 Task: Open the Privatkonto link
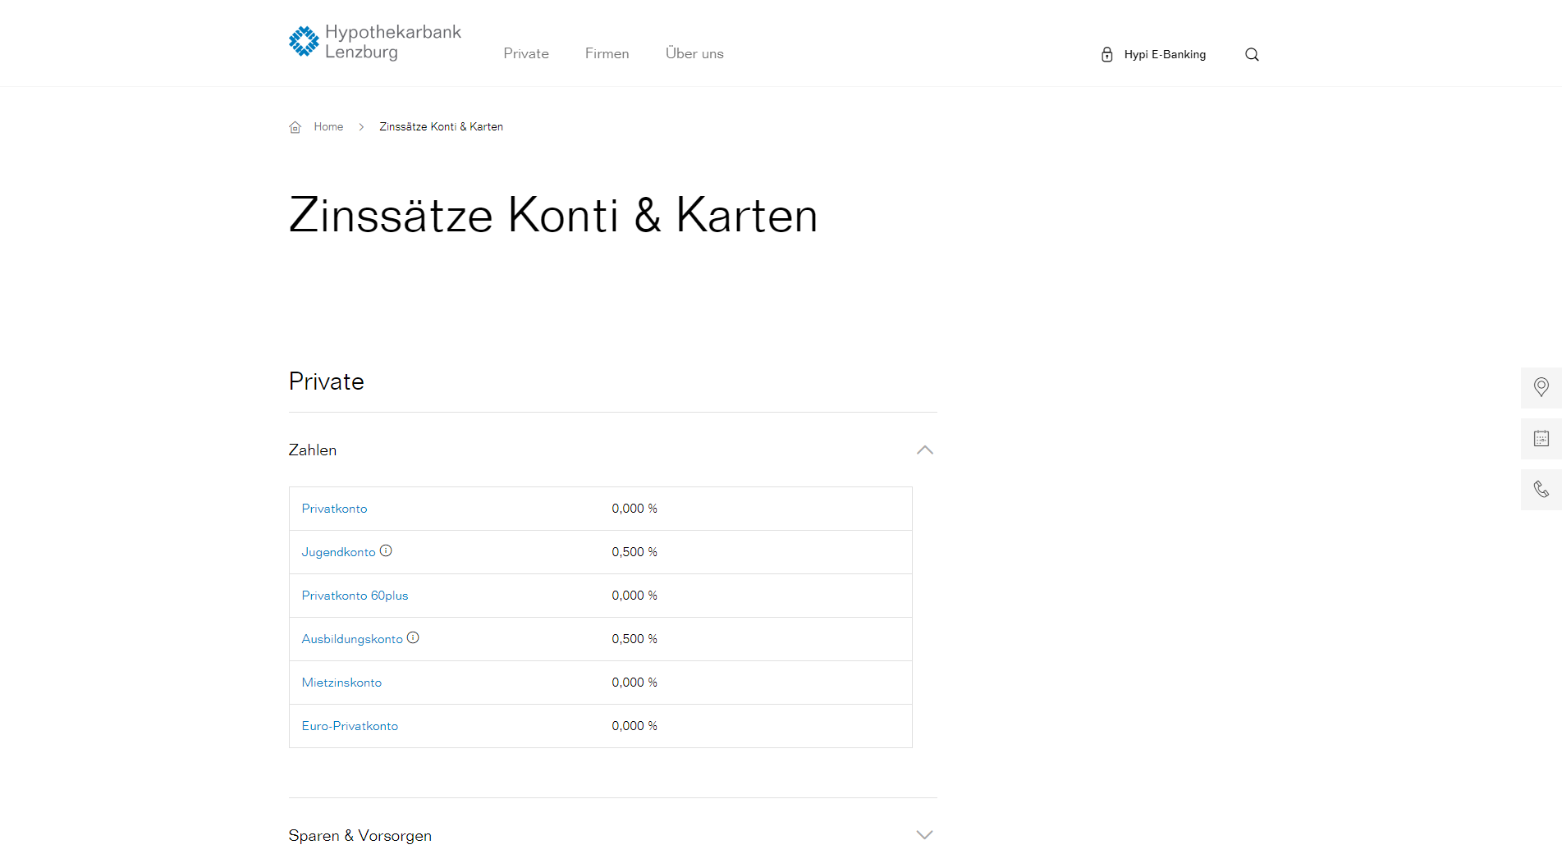pyautogui.click(x=334, y=509)
